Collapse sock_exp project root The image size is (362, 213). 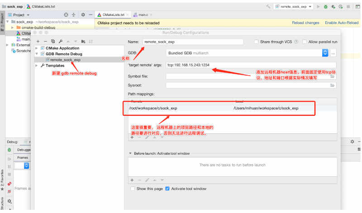point(8,22)
